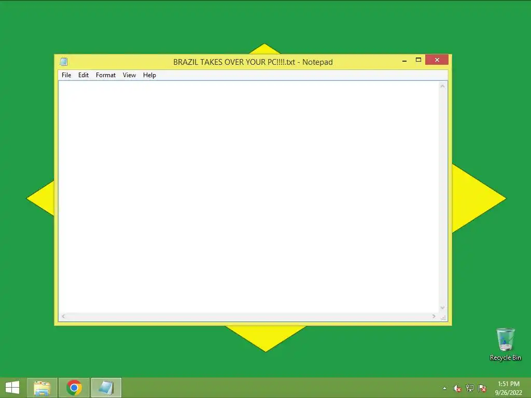Click the resize grip in the window corner
The width and height of the screenshot is (531, 398).
pyautogui.click(x=443, y=317)
